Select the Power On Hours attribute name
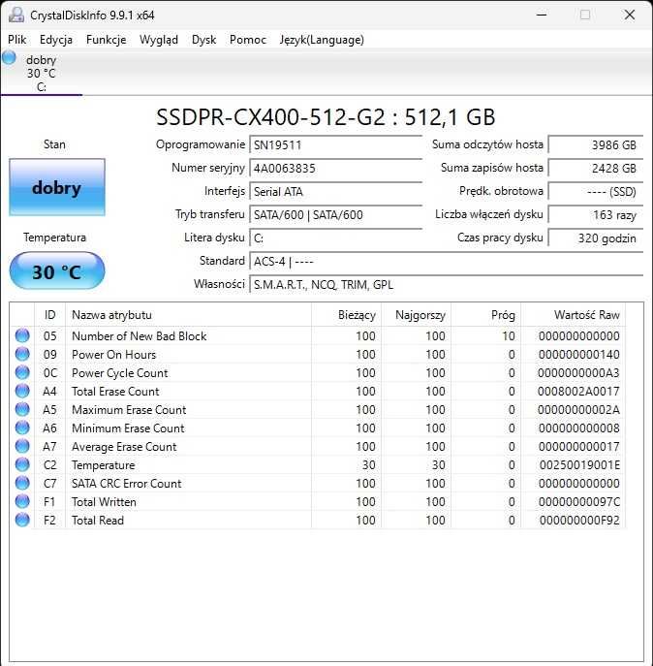653x666 pixels. pyautogui.click(x=113, y=354)
